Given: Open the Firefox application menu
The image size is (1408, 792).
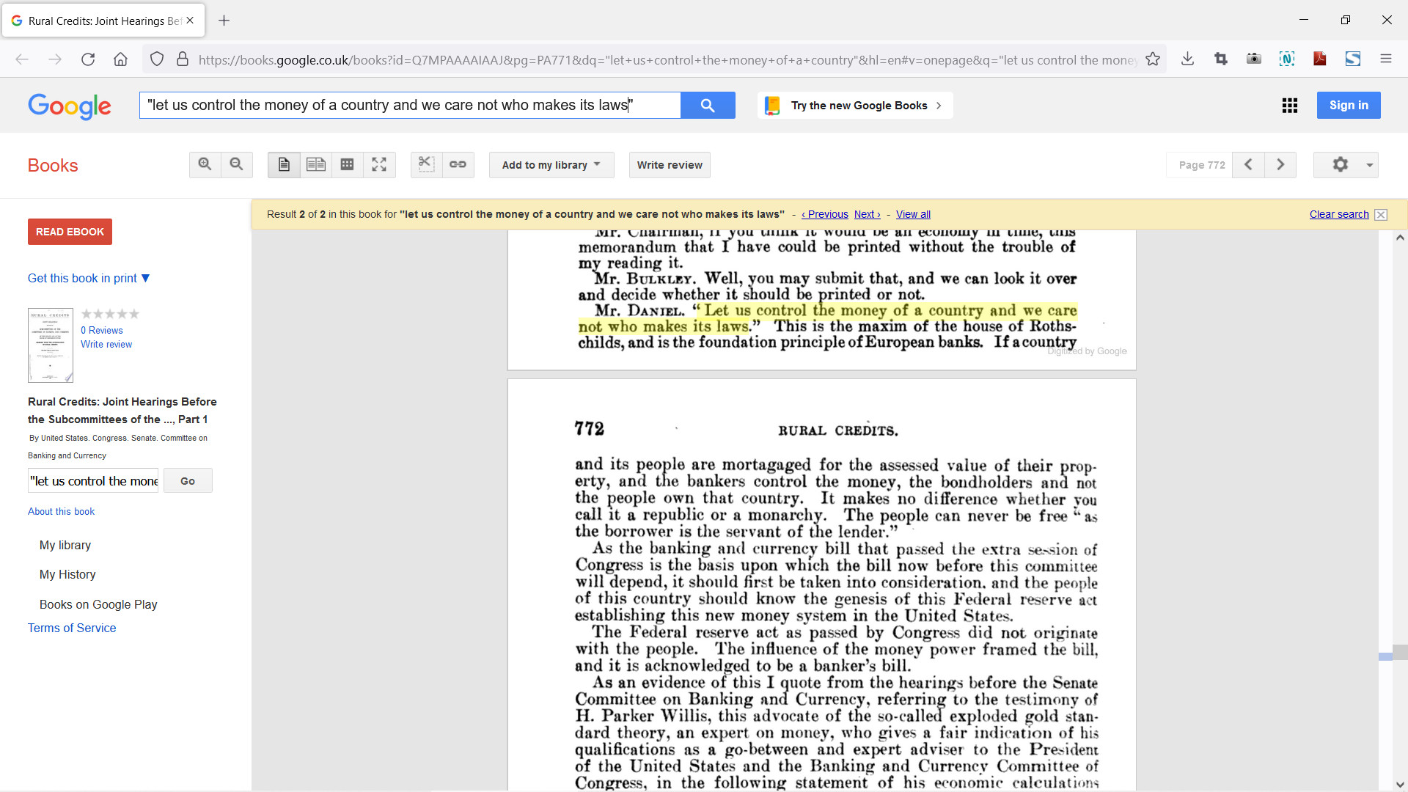Looking at the screenshot, I should click(x=1387, y=59).
